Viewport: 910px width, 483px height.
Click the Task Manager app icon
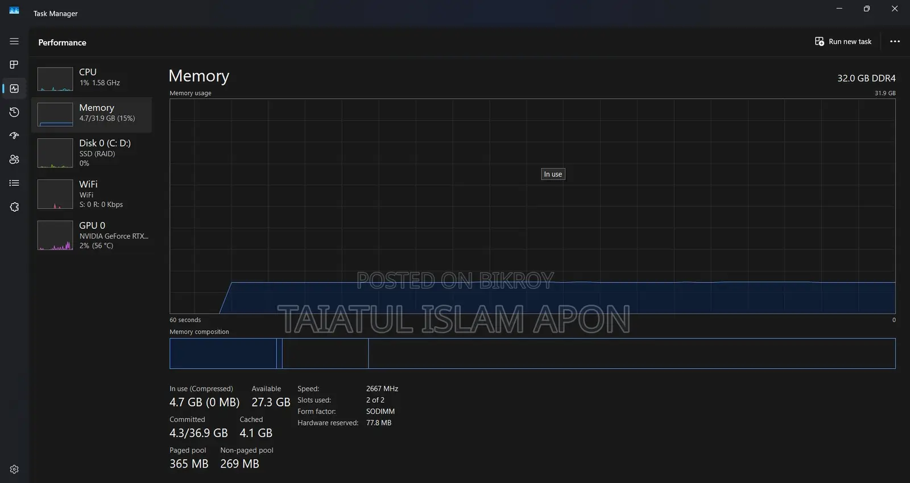14,10
